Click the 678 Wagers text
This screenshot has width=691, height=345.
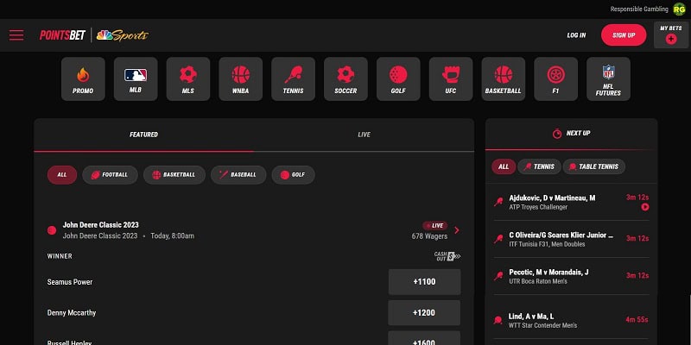429,236
